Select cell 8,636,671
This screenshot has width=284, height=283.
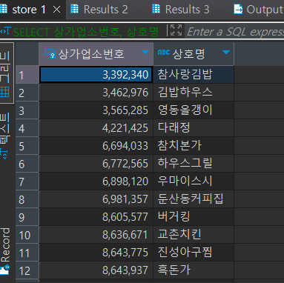(x=96, y=235)
